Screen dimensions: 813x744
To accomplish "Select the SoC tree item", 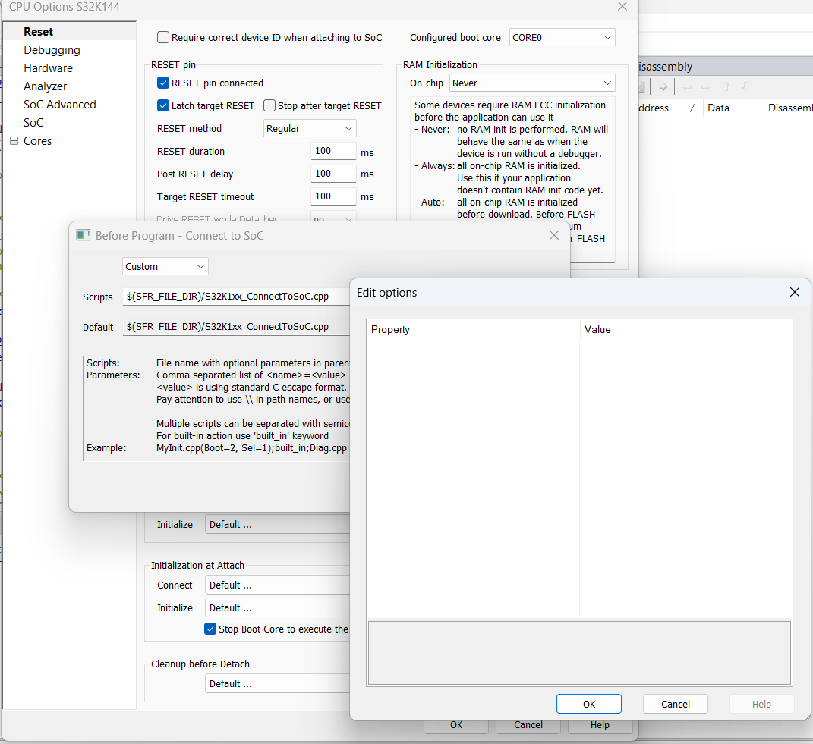I will (33, 122).
